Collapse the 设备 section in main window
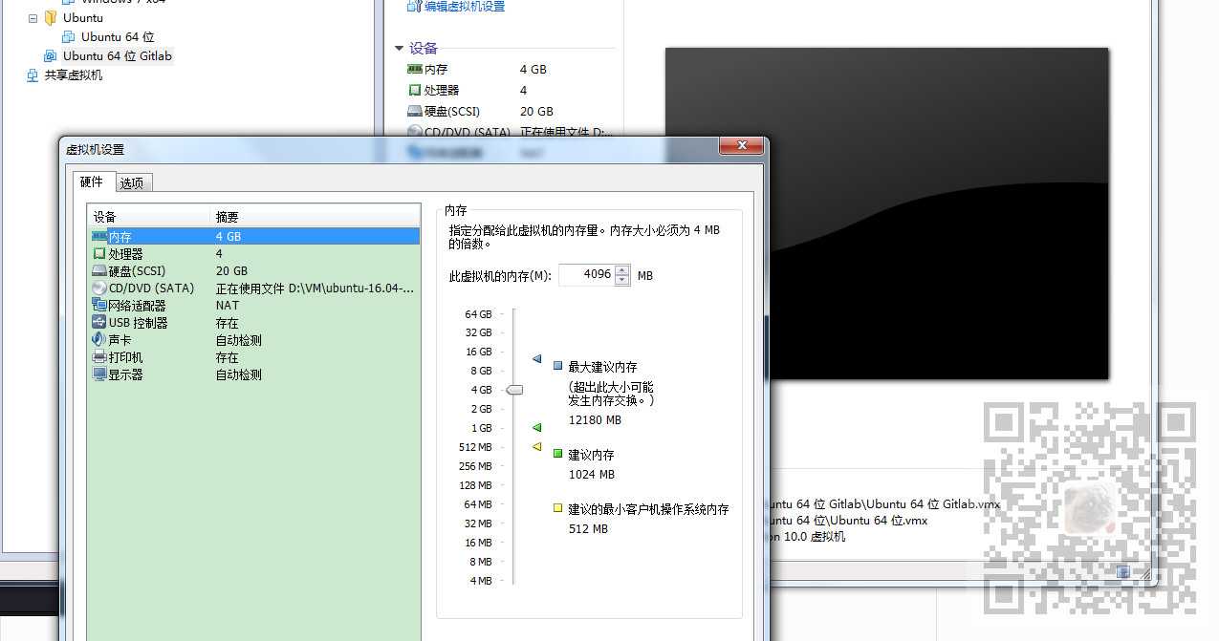Image resolution: width=1219 pixels, height=641 pixels. 399,48
